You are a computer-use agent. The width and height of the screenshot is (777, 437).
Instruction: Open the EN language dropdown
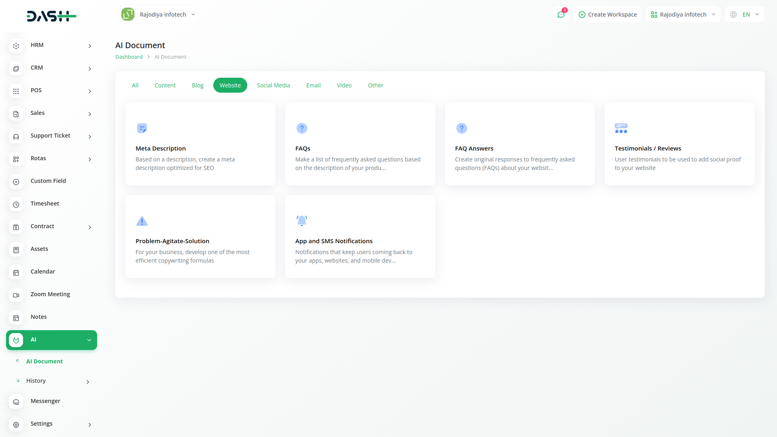[x=745, y=15]
